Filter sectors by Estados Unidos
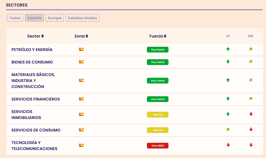The height and width of the screenshot is (158, 266). tap(82, 18)
